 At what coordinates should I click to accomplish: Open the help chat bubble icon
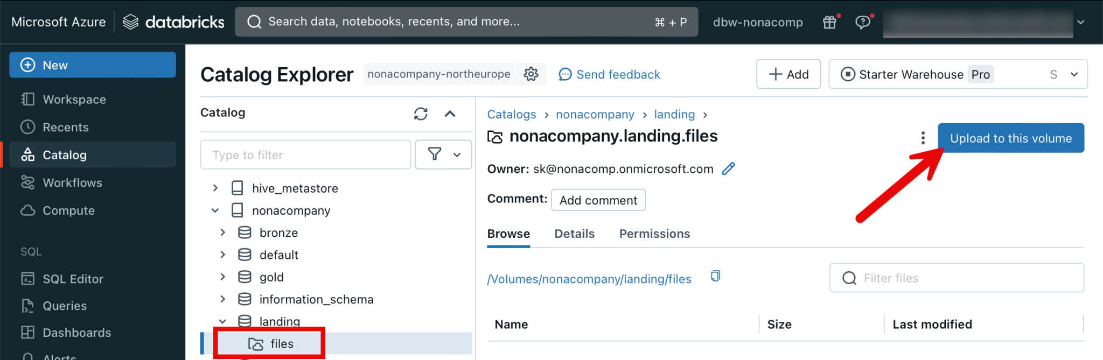click(863, 22)
